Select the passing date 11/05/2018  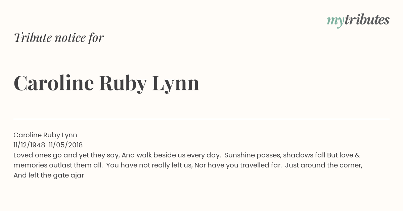tap(66, 145)
